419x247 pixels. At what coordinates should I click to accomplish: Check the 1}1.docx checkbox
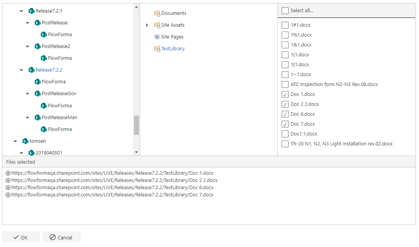(285, 64)
